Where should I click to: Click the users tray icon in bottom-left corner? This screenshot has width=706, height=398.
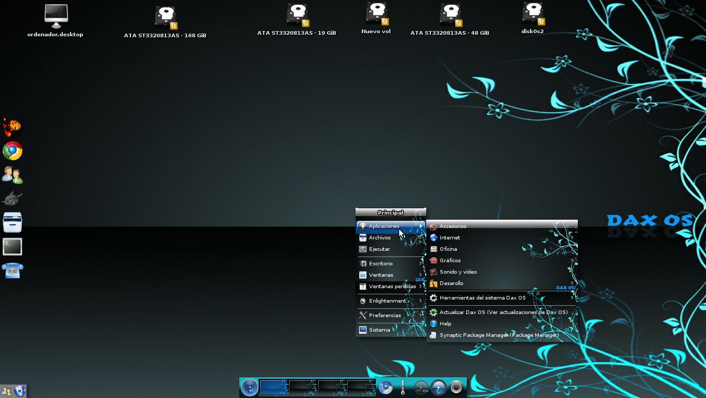click(x=7, y=391)
